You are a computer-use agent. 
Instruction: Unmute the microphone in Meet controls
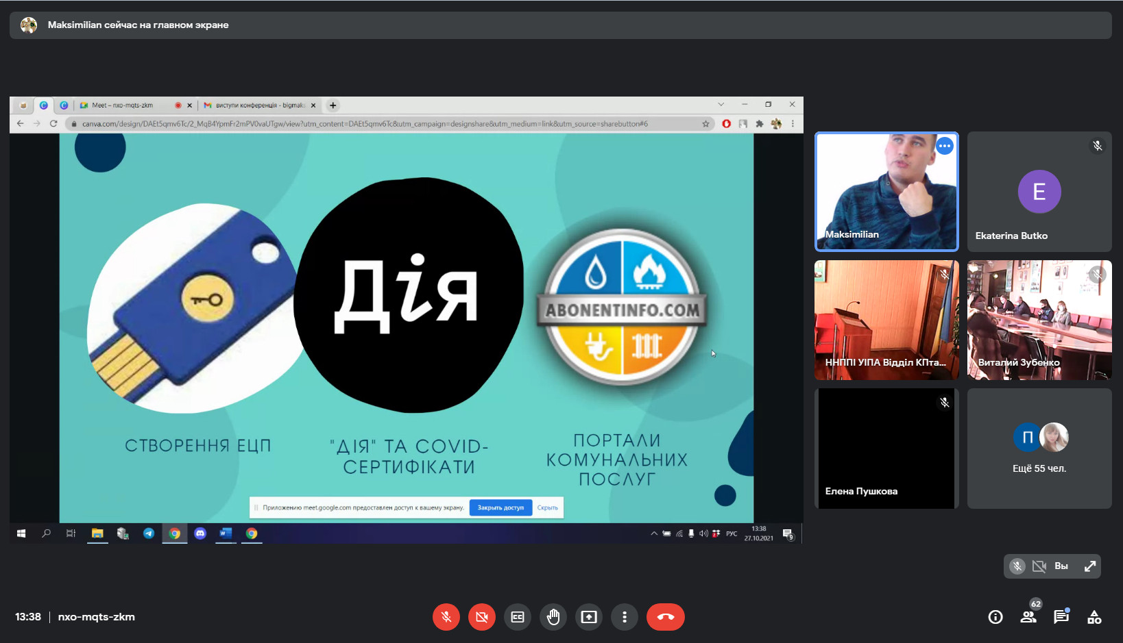pos(446,617)
